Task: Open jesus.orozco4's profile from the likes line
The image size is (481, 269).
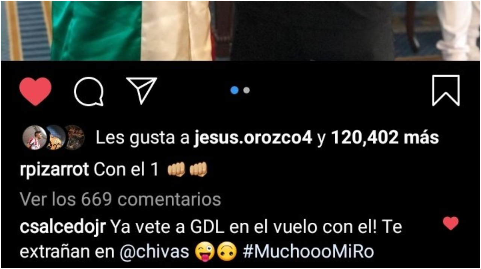Action: [x=253, y=138]
